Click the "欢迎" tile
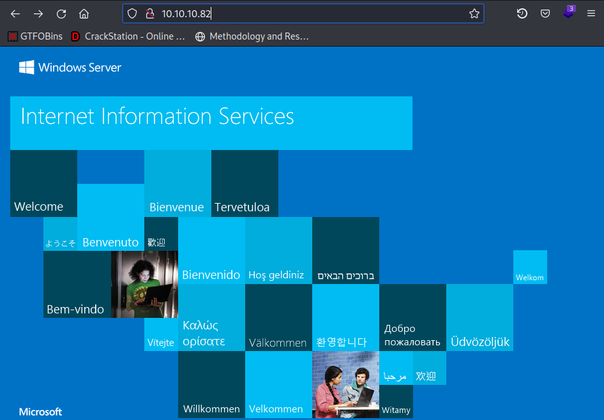The height and width of the screenshot is (420, 604). [430, 368]
